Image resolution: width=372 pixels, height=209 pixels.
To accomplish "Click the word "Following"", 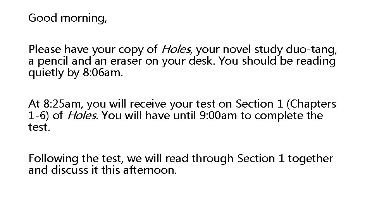I will (x=54, y=158).
